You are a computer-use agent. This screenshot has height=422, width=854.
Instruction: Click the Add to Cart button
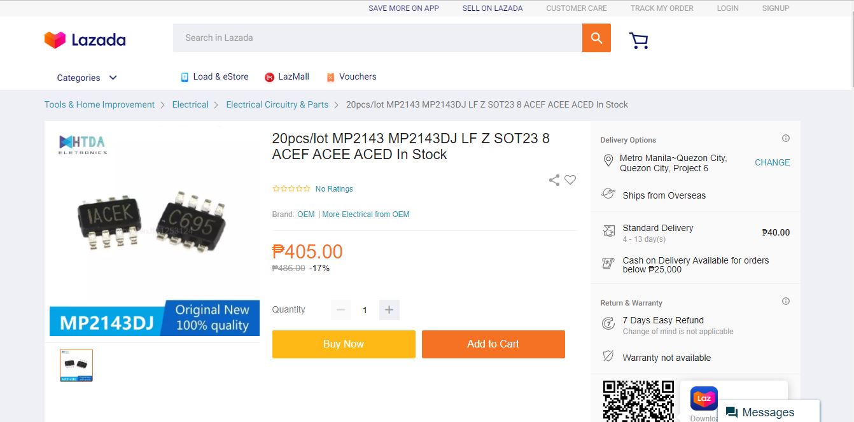(x=493, y=344)
